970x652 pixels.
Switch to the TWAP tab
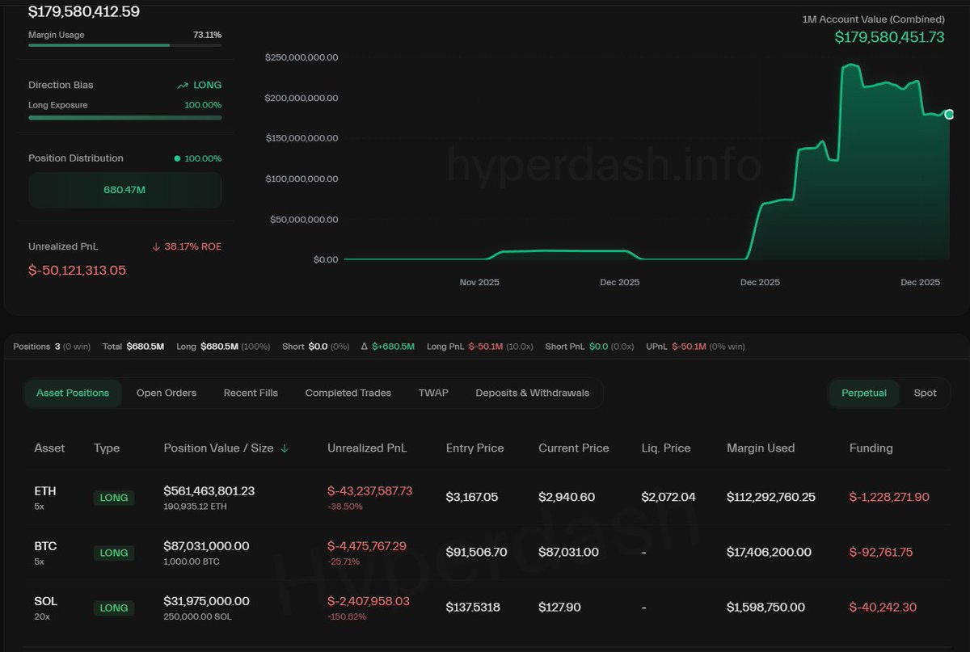[x=433, y=393]
